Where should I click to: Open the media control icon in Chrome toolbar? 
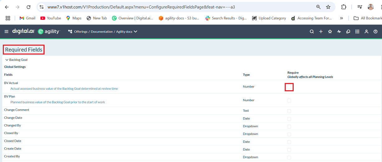click(x=360, y=7)
